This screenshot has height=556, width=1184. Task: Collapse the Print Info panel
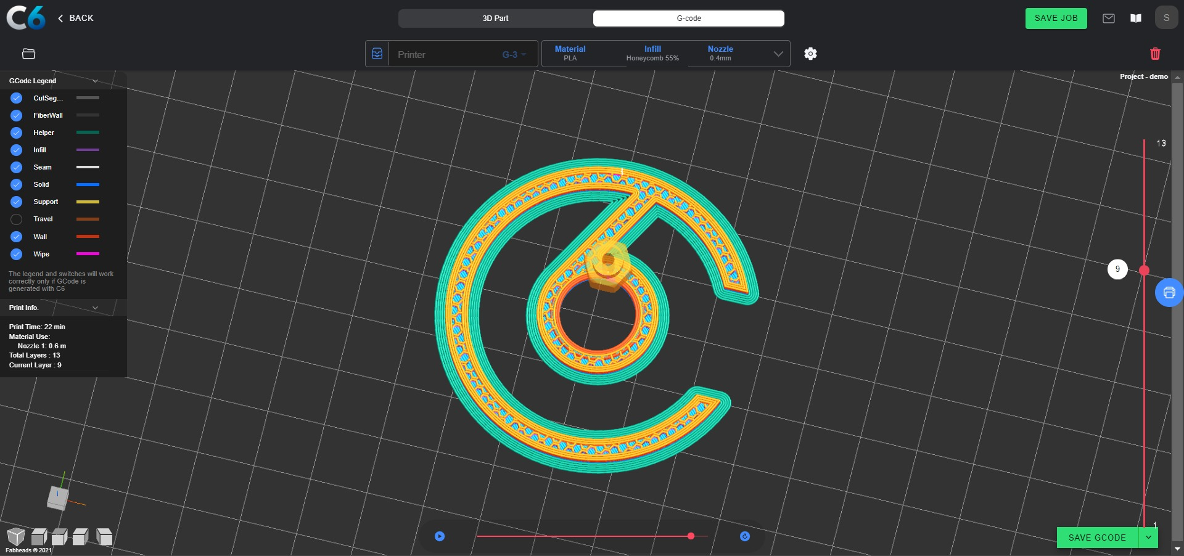click(x=95, y=308)
